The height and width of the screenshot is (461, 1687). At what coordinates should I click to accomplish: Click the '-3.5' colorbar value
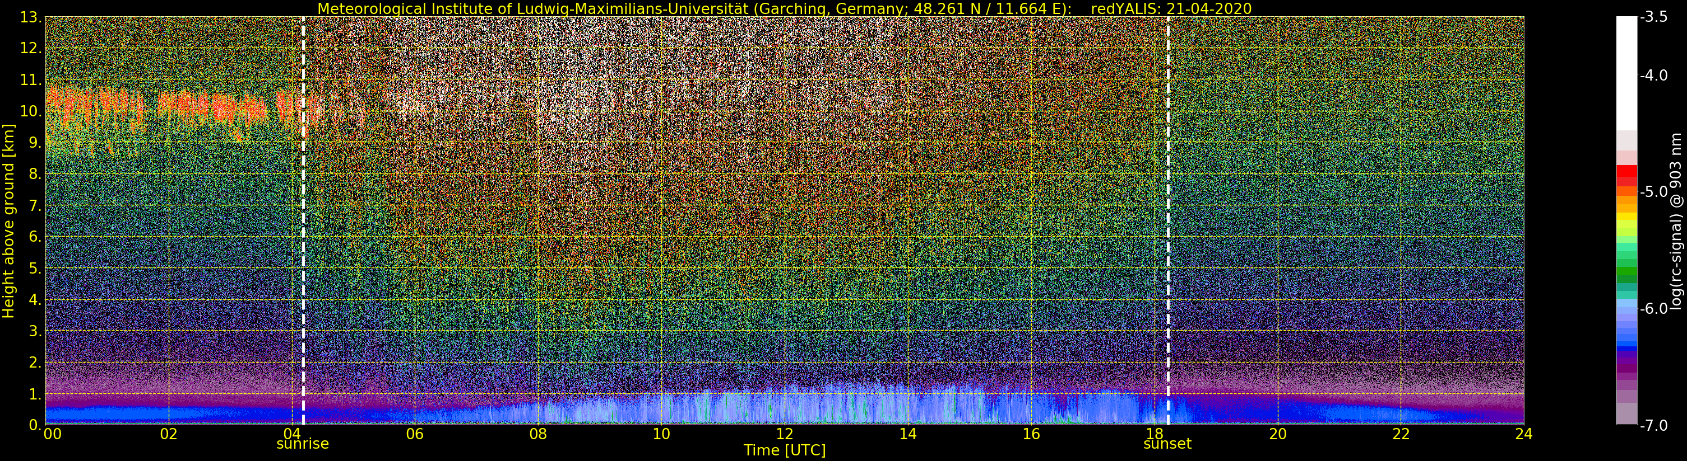1653,17
